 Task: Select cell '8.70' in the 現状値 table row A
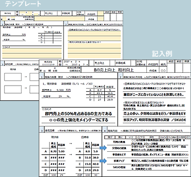pyautogui.click(x=53, y=151)
